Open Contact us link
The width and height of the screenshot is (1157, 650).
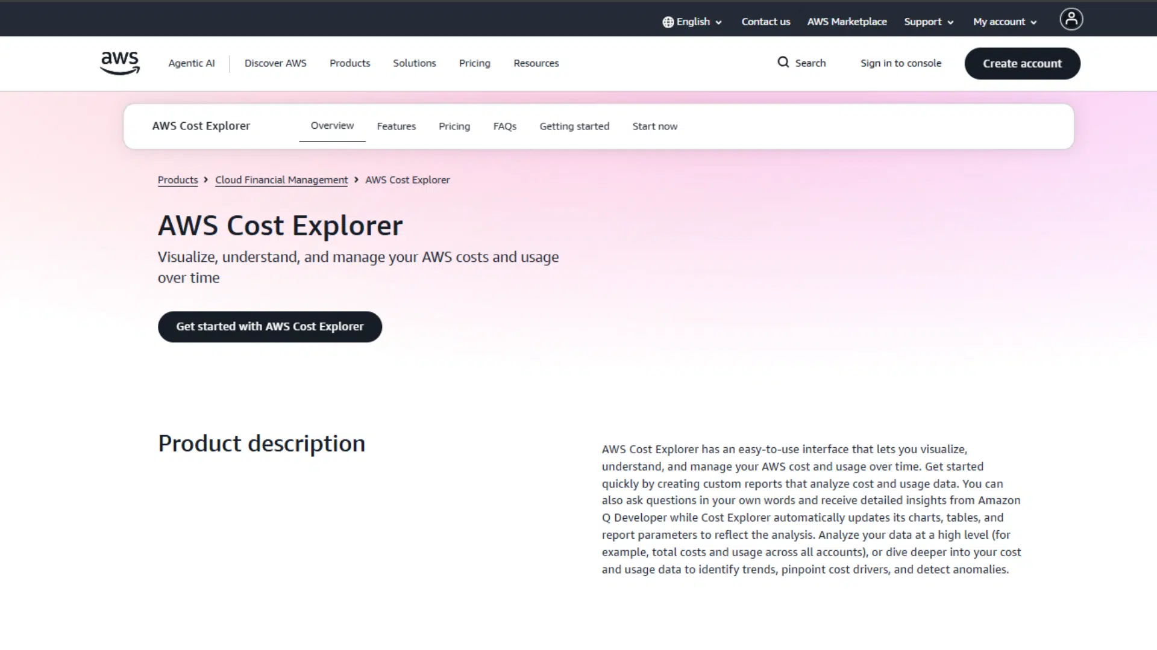(765, 22)
